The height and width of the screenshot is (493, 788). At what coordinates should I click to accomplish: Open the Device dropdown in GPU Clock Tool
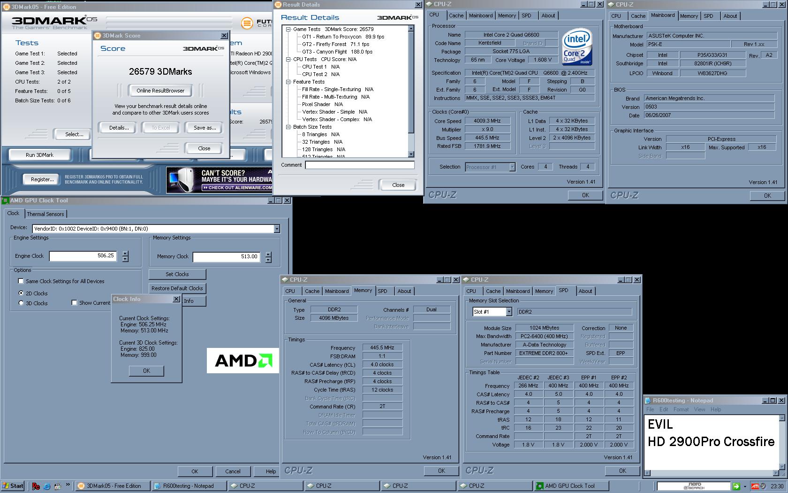click(277, 229)
